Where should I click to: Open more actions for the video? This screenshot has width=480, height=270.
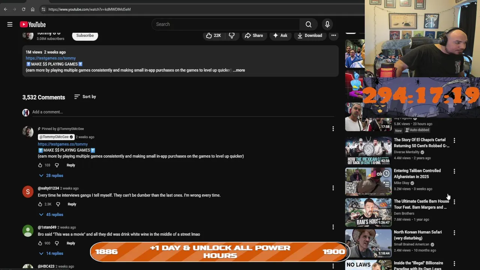click(333, 35)
